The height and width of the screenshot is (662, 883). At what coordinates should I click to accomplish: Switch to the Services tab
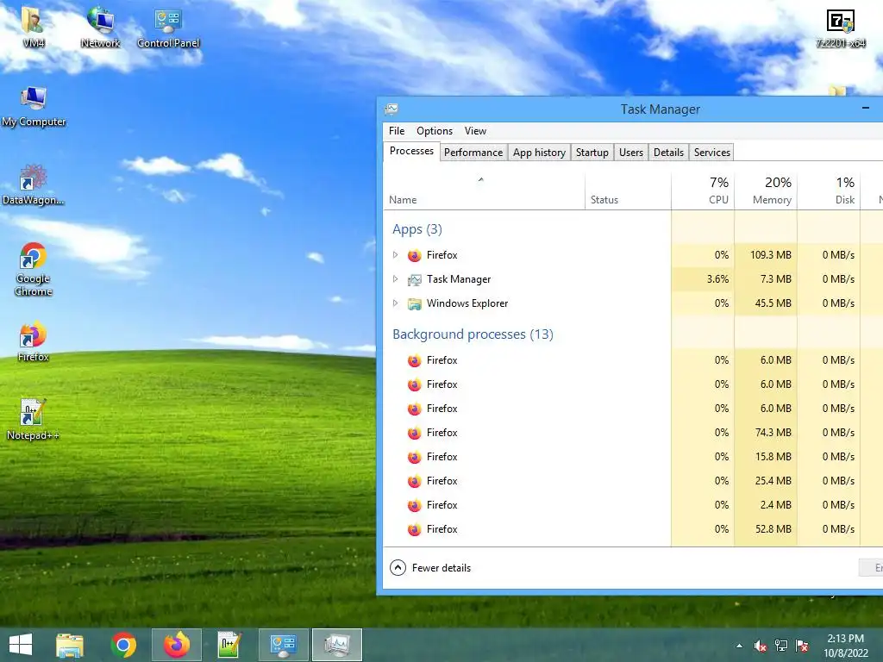711,153
